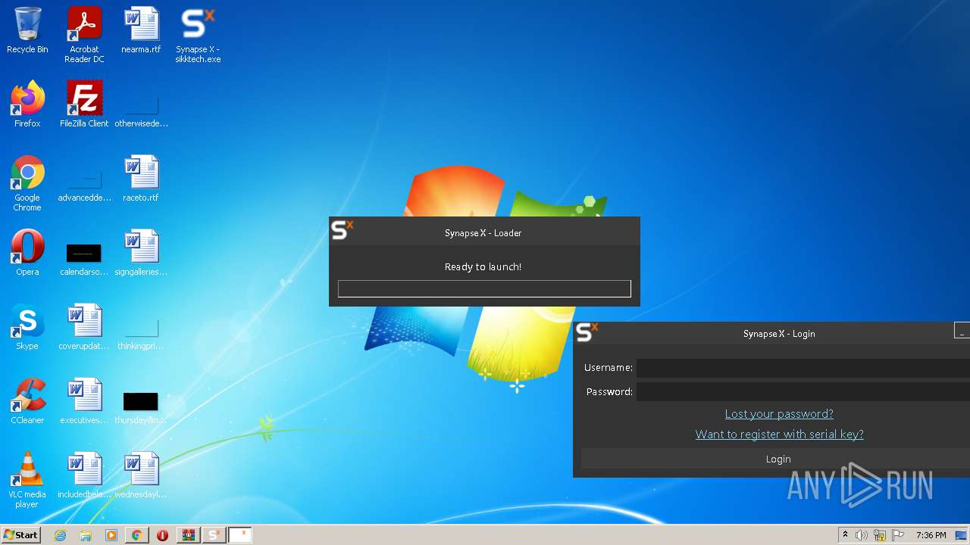Select the executives... document
This screenshot has width=970, height=545.
pos(84,401)
